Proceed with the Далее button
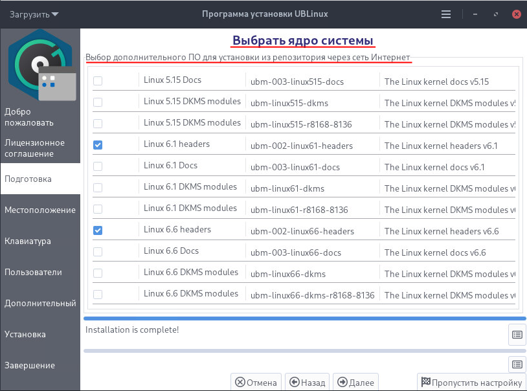 pos(356,382)
